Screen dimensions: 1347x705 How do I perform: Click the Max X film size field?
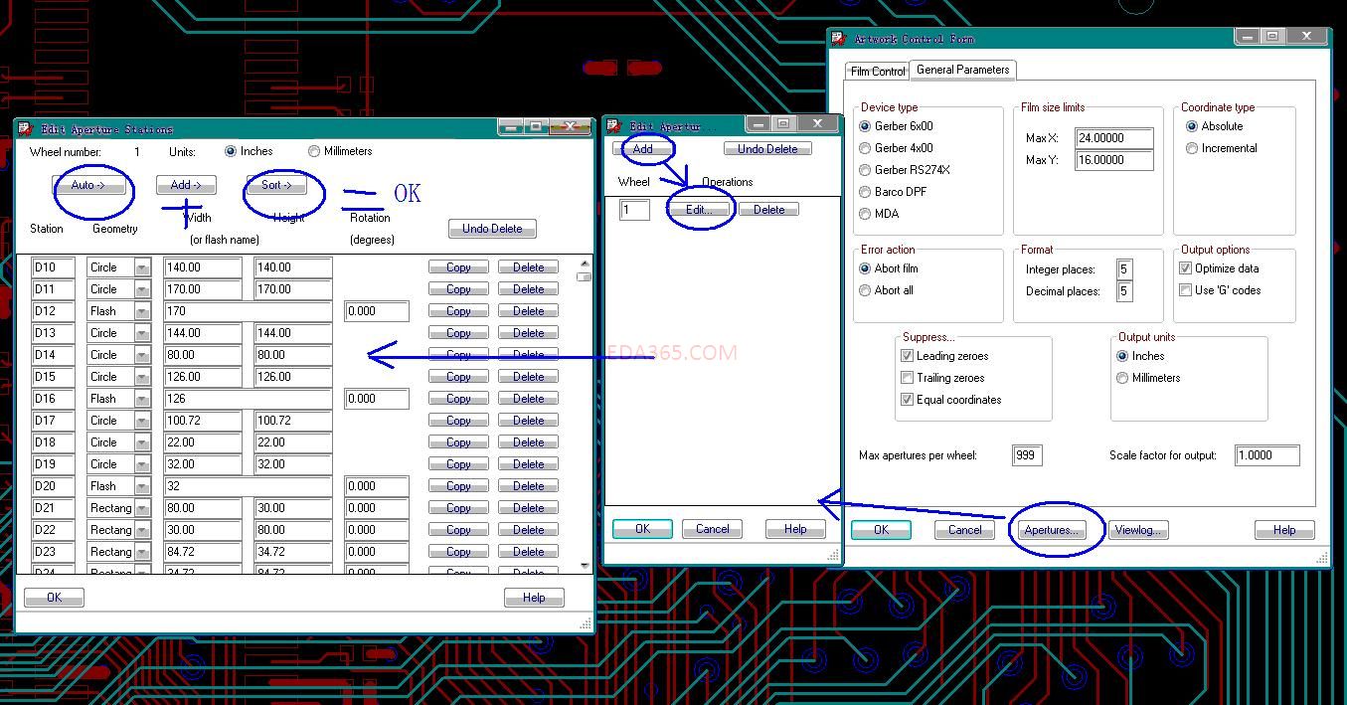point(1113,138)
